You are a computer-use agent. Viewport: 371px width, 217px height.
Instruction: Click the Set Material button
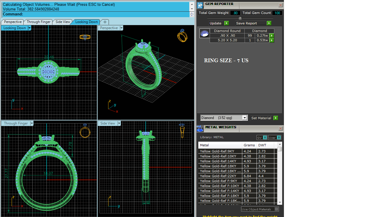[262, 118]
